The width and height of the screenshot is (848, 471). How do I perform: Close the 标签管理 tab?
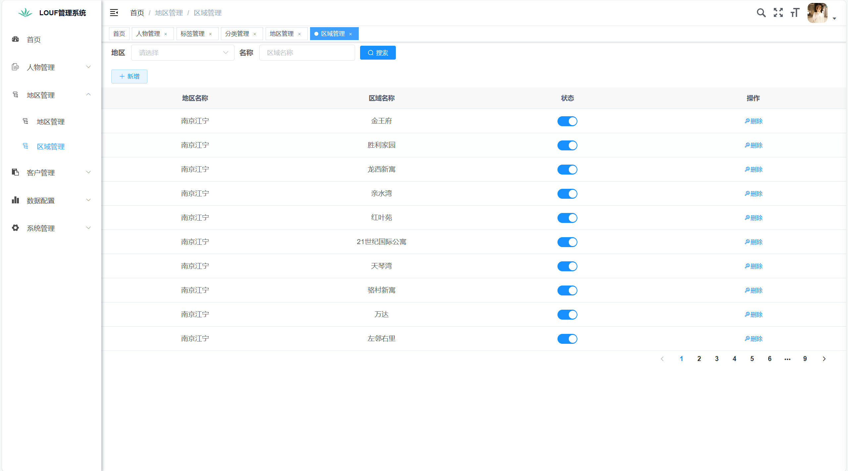click(x=210, y=34)
